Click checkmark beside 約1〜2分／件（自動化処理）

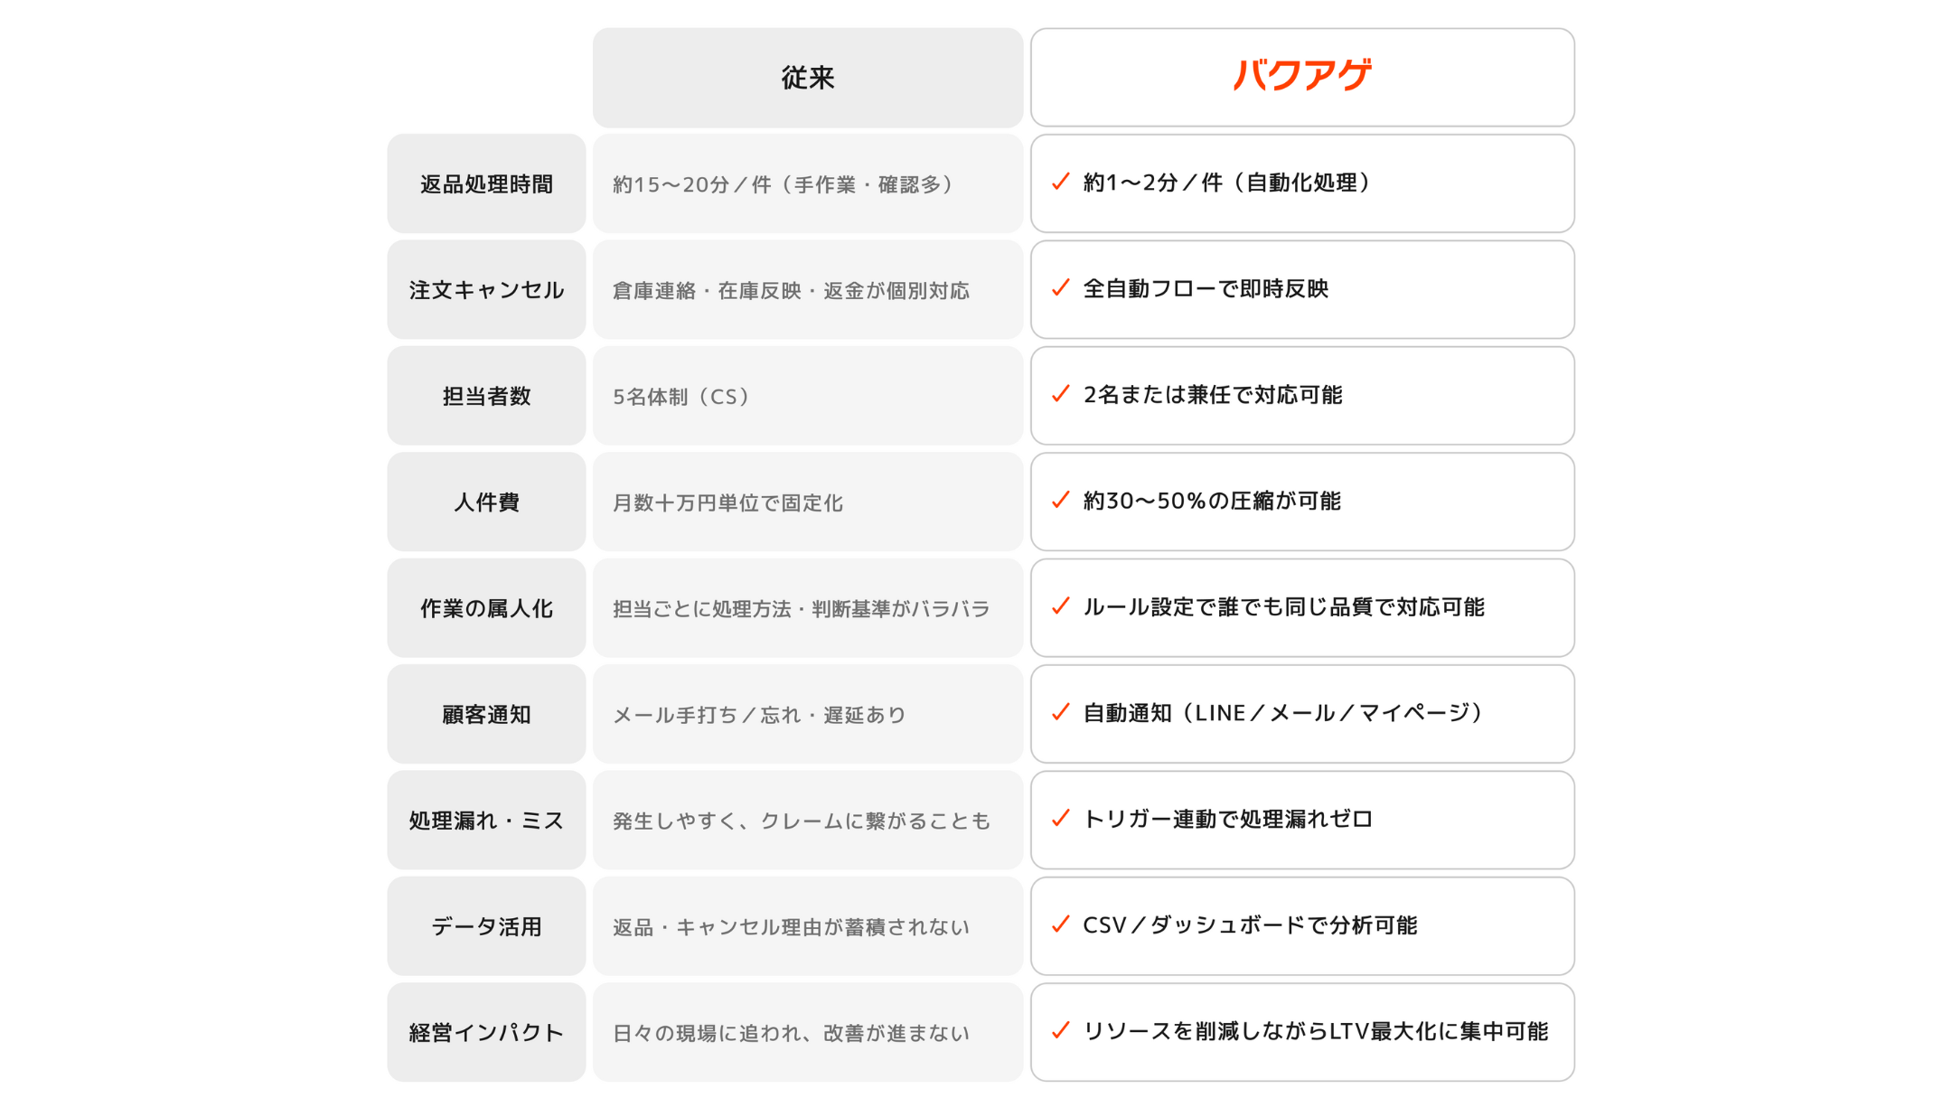pyautogui.click(x=1061, y=183)
